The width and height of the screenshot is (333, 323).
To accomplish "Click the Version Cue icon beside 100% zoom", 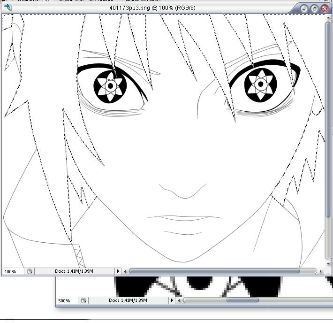I will 30,271.
